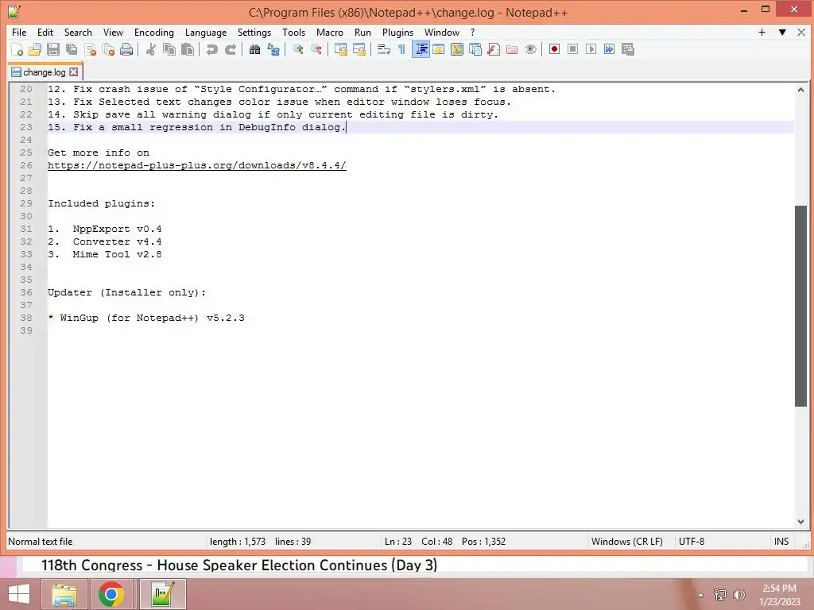Open the Language menu
The image size is (814, 610).
coord(206,32)
